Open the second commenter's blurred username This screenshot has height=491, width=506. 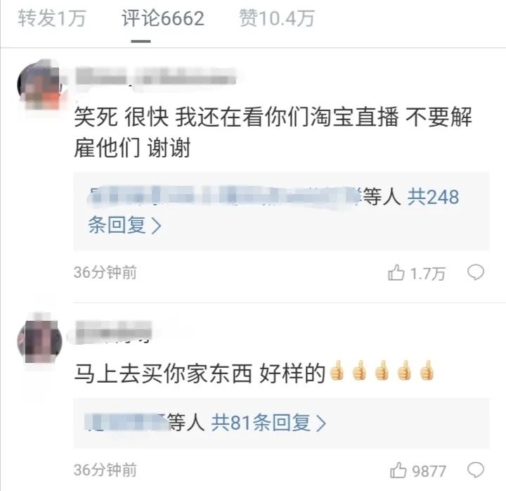(114, 331)
